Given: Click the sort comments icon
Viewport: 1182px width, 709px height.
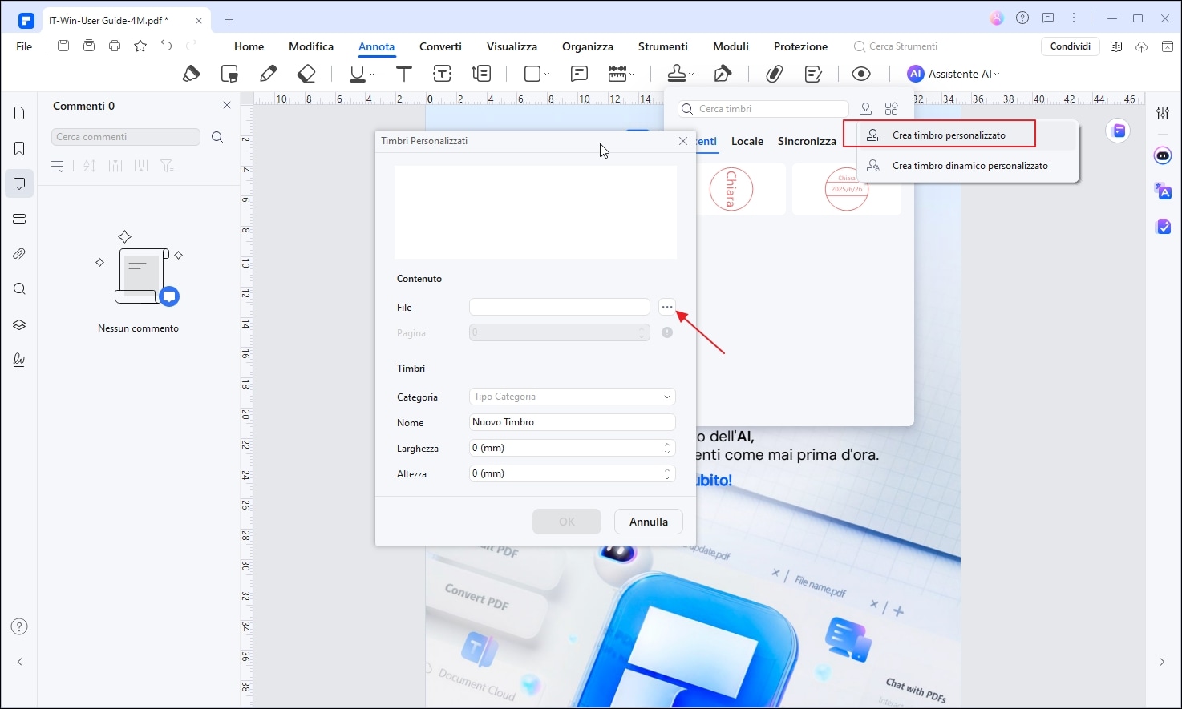Looking at the screenshot, I should click(89, 166).
